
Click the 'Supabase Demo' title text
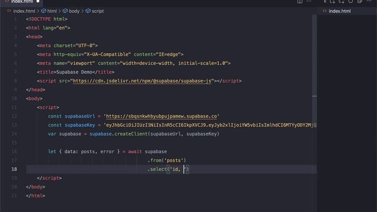pos(74,72)
